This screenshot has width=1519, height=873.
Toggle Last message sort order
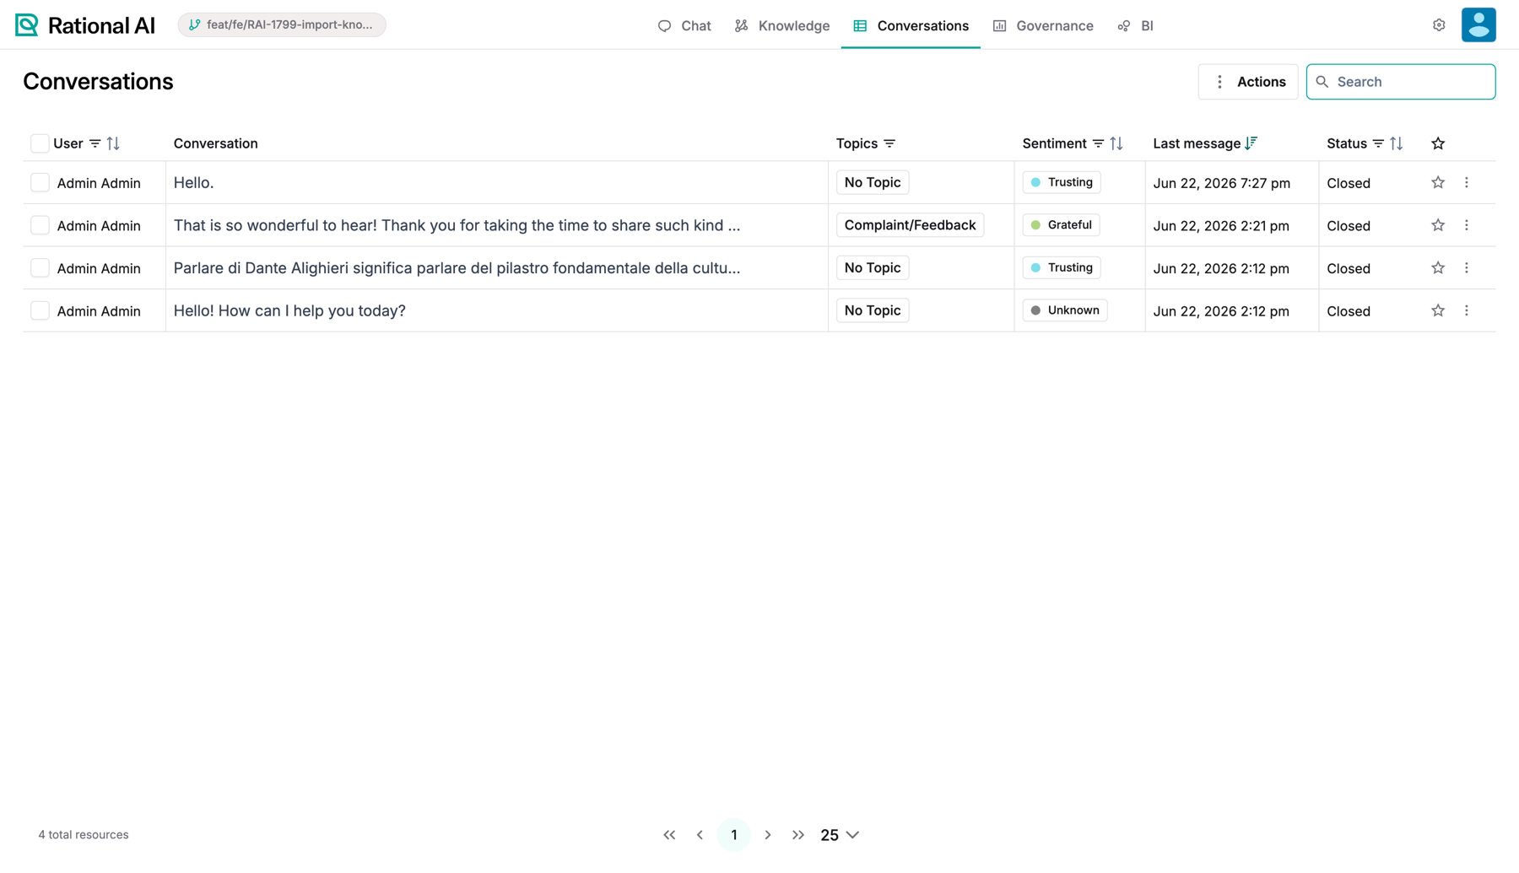point(1251,143)
